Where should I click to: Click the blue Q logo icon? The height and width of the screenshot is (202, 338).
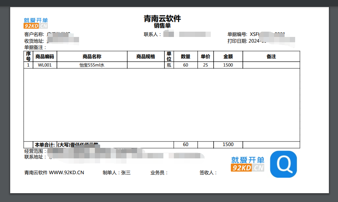283,164
